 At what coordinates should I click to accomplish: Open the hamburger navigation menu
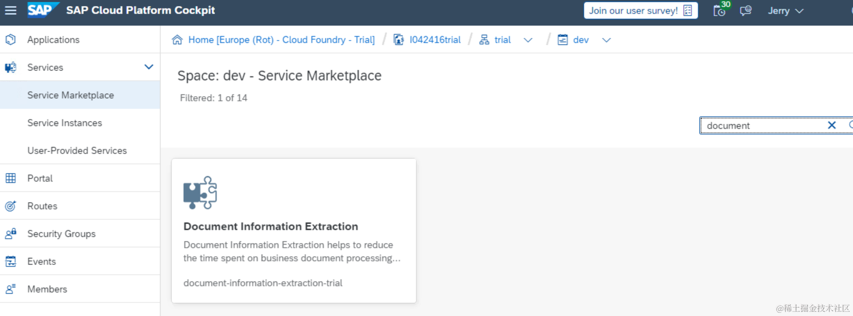[11, 10]
